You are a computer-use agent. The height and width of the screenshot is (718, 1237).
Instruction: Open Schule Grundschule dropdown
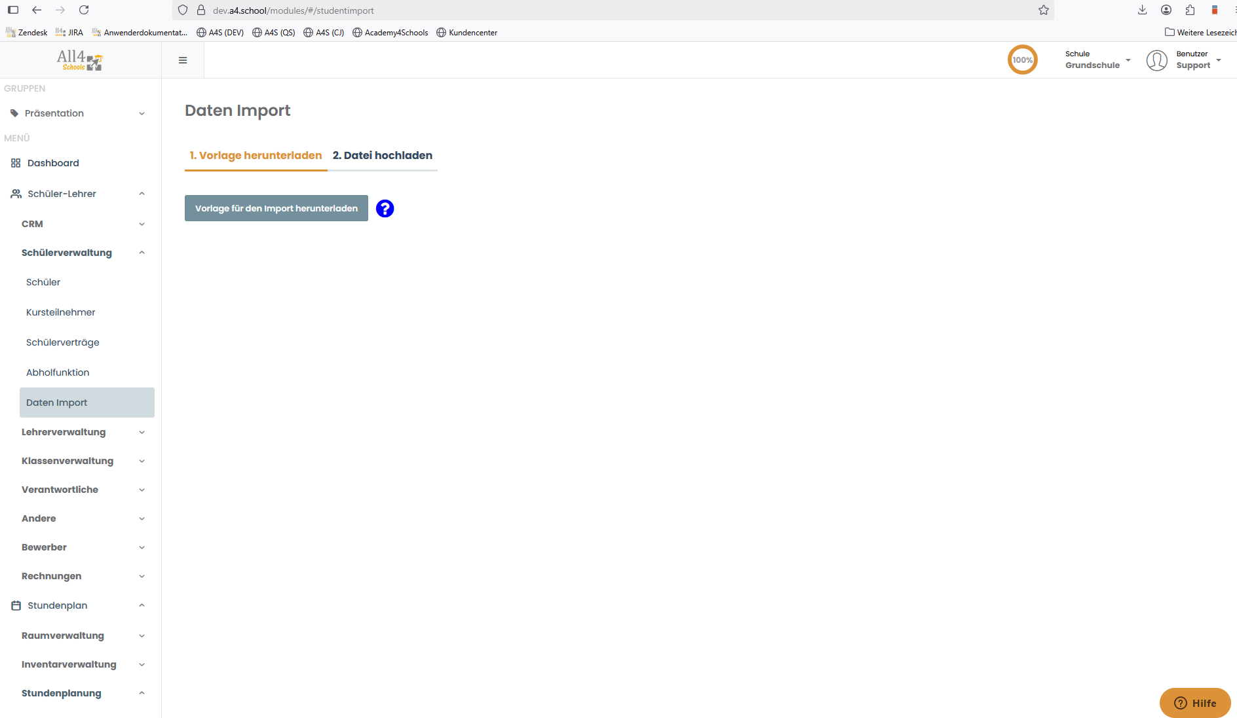(x=1097, y=60)
